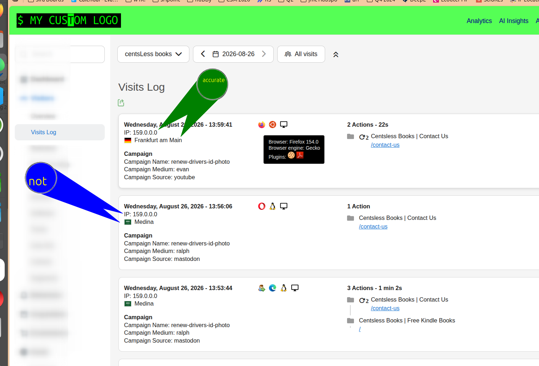Screen dimensions: 539x366
Task: Open the AI Insights top menu
Action: 514,21
